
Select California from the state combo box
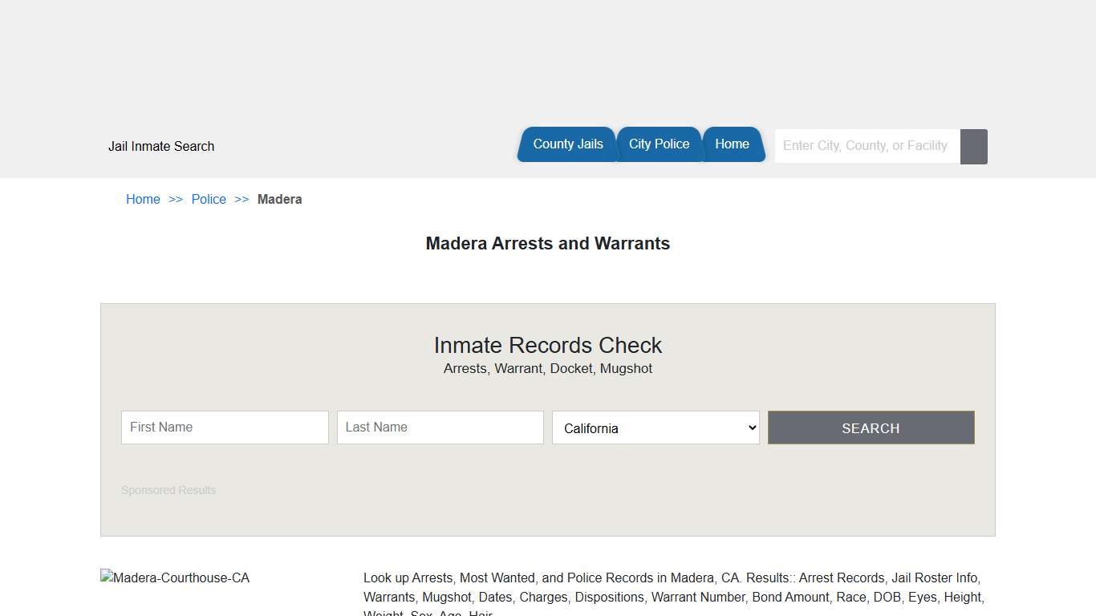pos(656,428)
